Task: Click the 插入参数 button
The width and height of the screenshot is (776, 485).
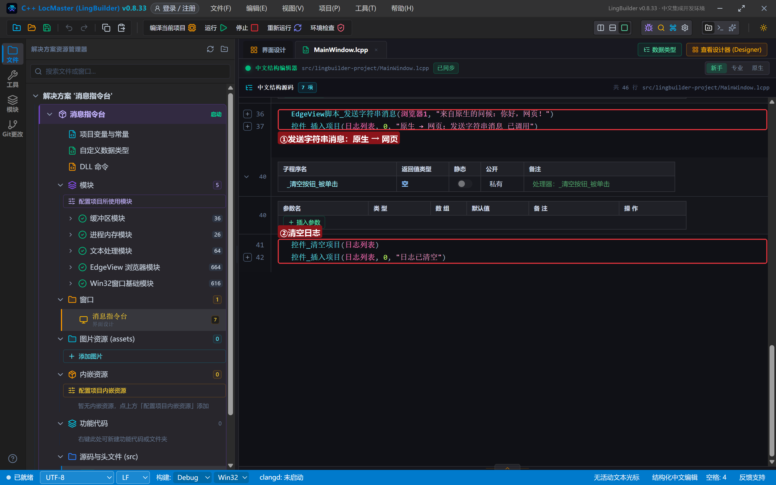Action: click(304, 222)
